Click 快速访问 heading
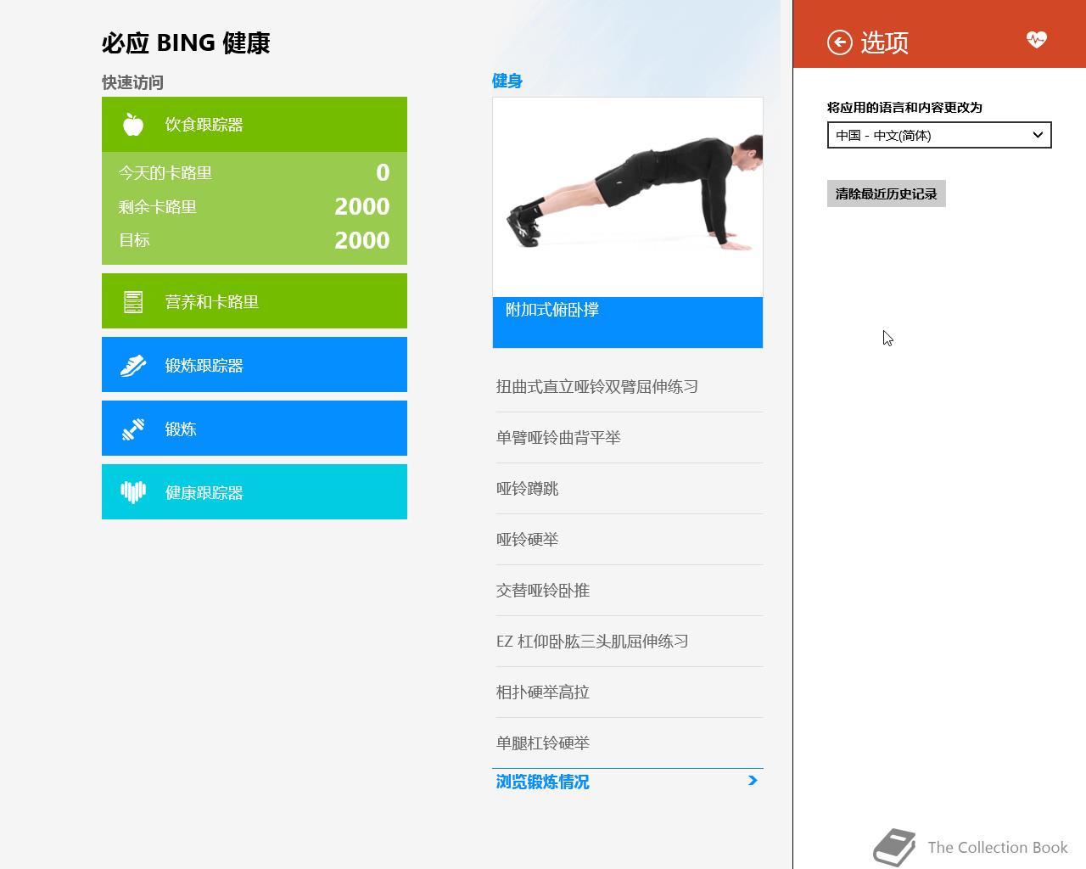Viewport: 1086px width, 869px height. pos(132,82)
